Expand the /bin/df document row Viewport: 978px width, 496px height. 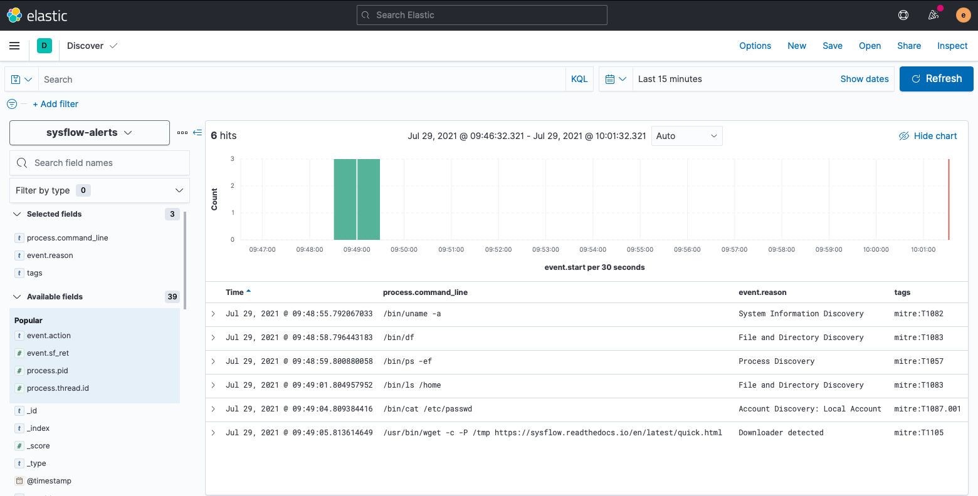pos(213,338)
